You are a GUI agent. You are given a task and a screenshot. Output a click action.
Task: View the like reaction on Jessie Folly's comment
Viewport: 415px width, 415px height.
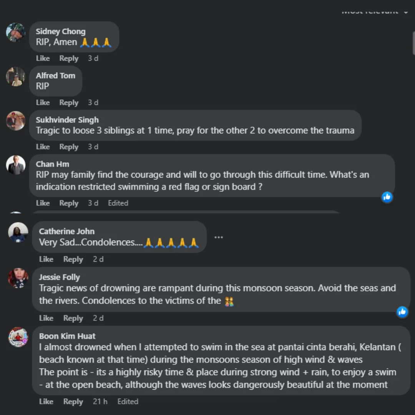click(x=402, y=312)
